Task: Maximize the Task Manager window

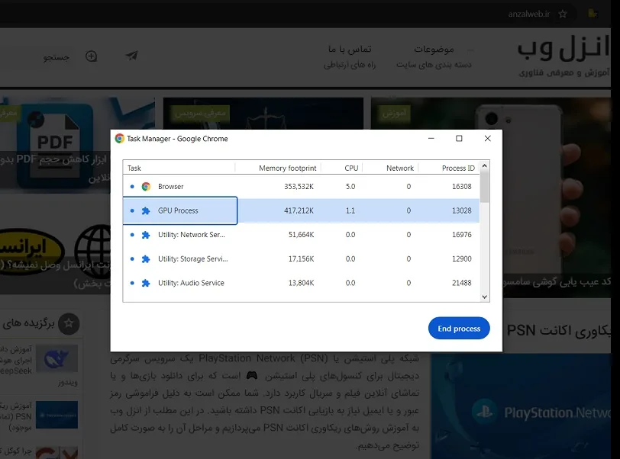Action: tap(459, 139)
